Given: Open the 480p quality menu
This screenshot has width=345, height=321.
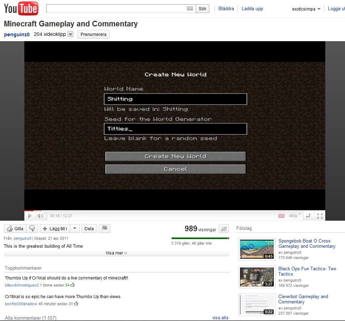Looking at the screenshot, I should (x=294, y=216).
